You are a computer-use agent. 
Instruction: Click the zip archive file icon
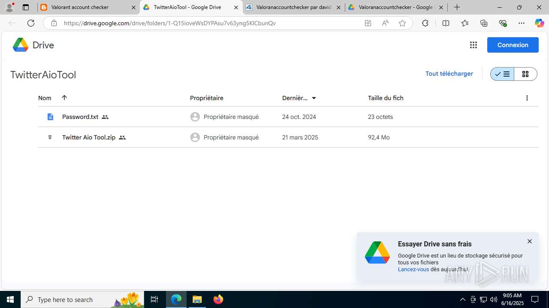coord(50,137)
